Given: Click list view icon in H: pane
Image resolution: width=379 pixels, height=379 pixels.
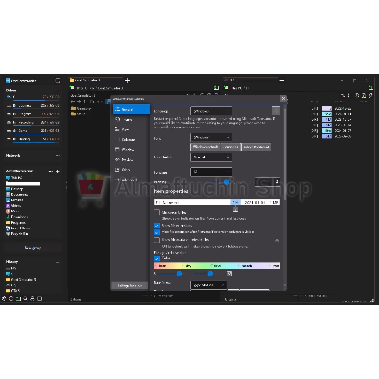Looking at the screenshot, I should click(350, 95).
